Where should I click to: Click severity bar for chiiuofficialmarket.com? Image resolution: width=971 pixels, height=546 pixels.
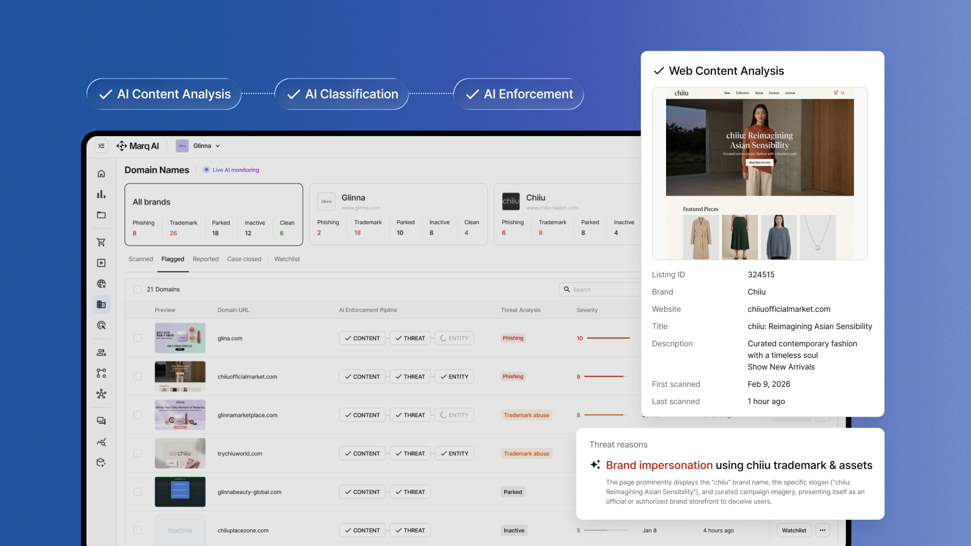606,377
